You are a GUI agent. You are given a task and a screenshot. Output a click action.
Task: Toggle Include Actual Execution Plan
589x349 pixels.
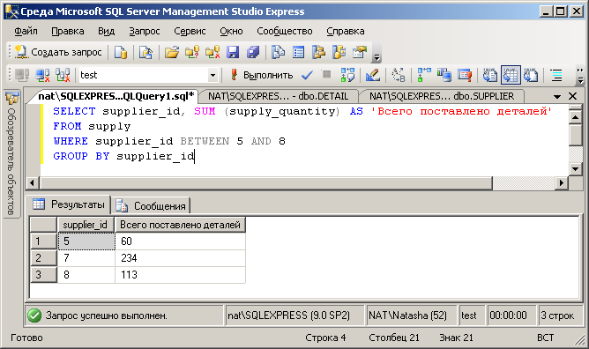(x=424, y=75)
